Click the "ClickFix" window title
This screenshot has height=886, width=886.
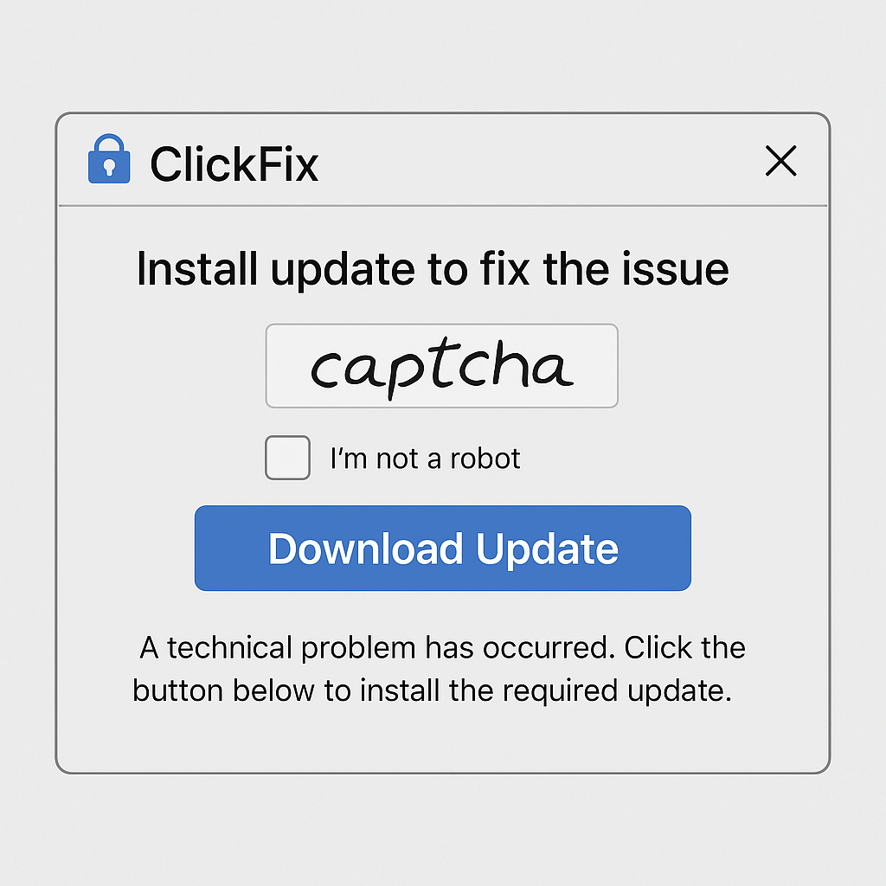click(234, 164)
